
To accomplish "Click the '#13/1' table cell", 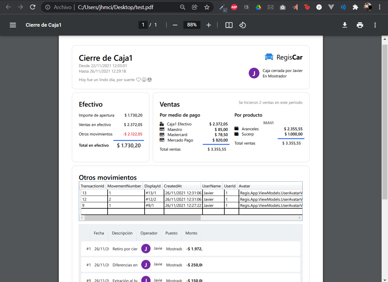I will coord(154,193).
